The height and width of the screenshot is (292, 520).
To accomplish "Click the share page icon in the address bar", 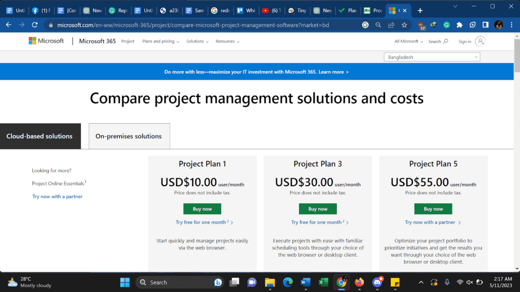I will click(392, 25).
